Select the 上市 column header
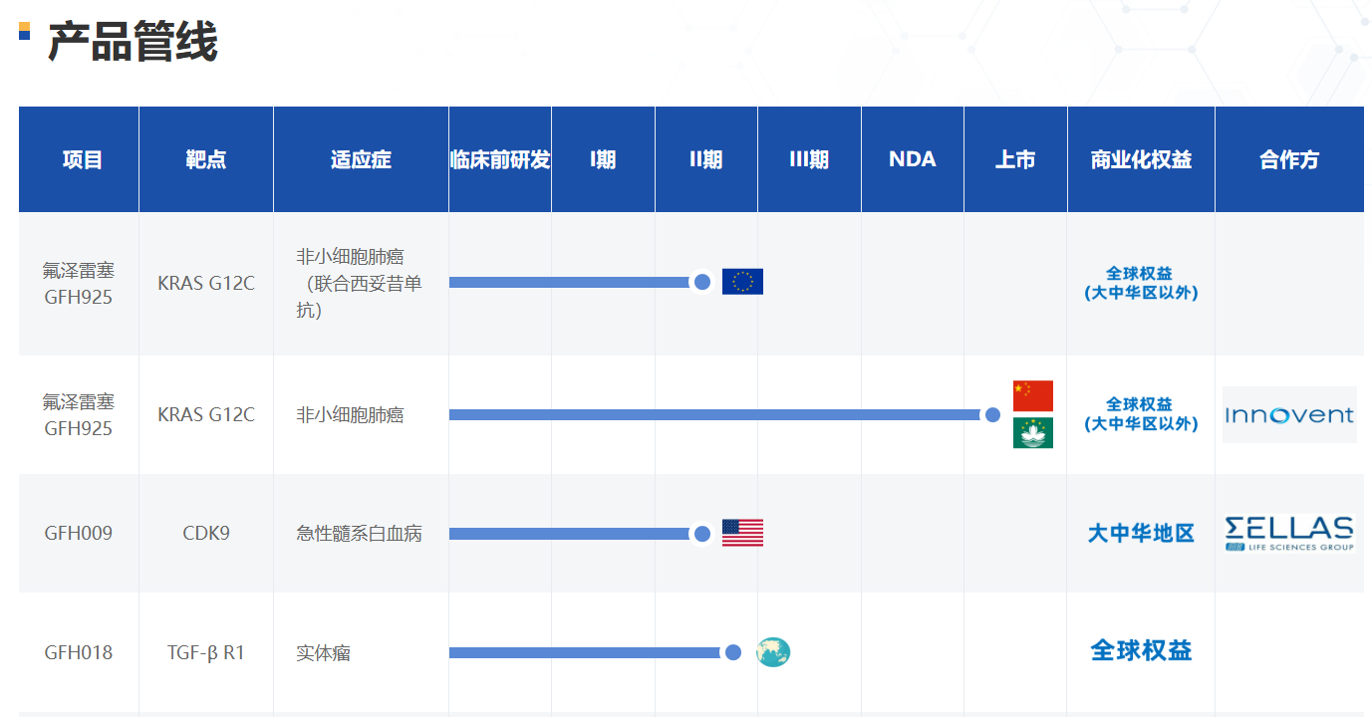 (x=1015, y=159)
